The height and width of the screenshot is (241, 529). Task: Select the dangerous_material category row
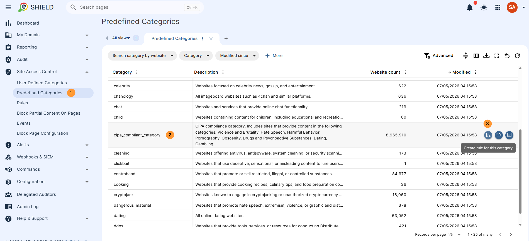313,205
